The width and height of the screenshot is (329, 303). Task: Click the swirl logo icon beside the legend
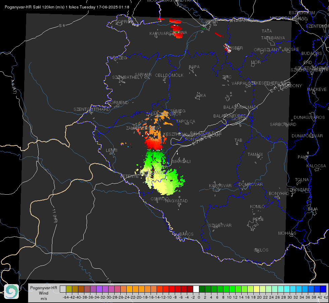coord(11,292)
